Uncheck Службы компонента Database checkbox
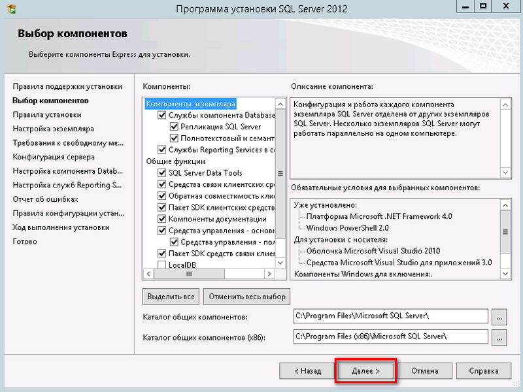 pos(161,116)
